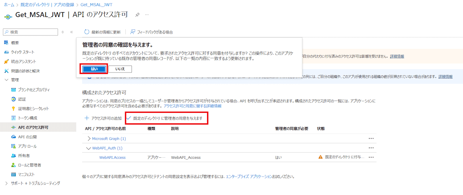Click API / アクセス許可の名前 column header

coord(105,128)
